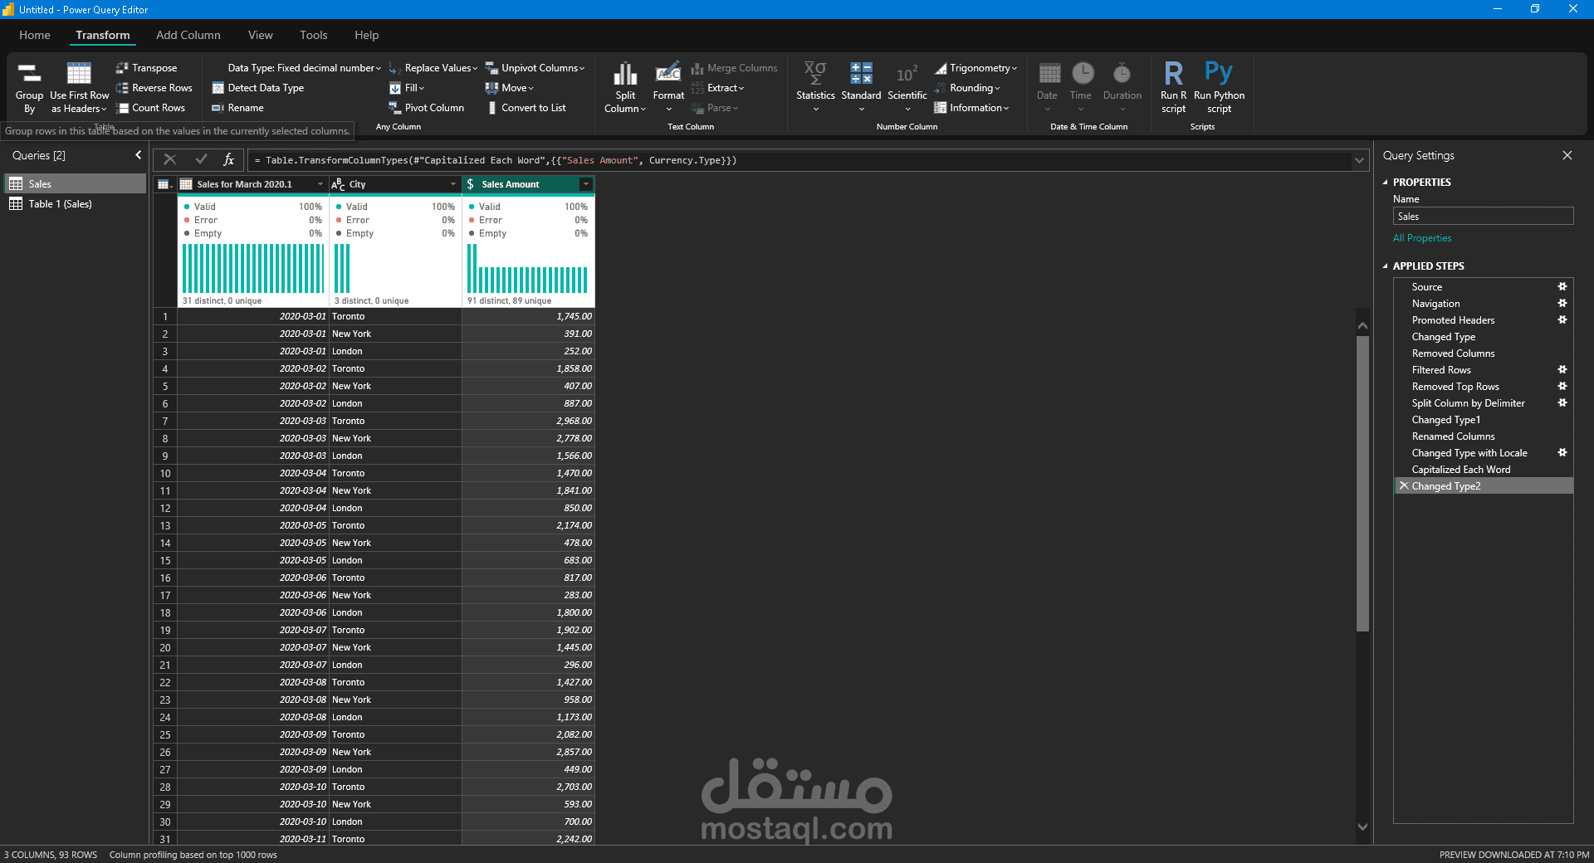
Task: Select the Navigation applied step
Action: (x=1482, y=303)
